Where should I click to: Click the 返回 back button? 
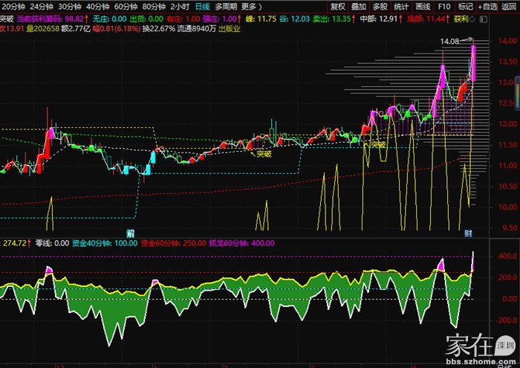click(510, 5)
